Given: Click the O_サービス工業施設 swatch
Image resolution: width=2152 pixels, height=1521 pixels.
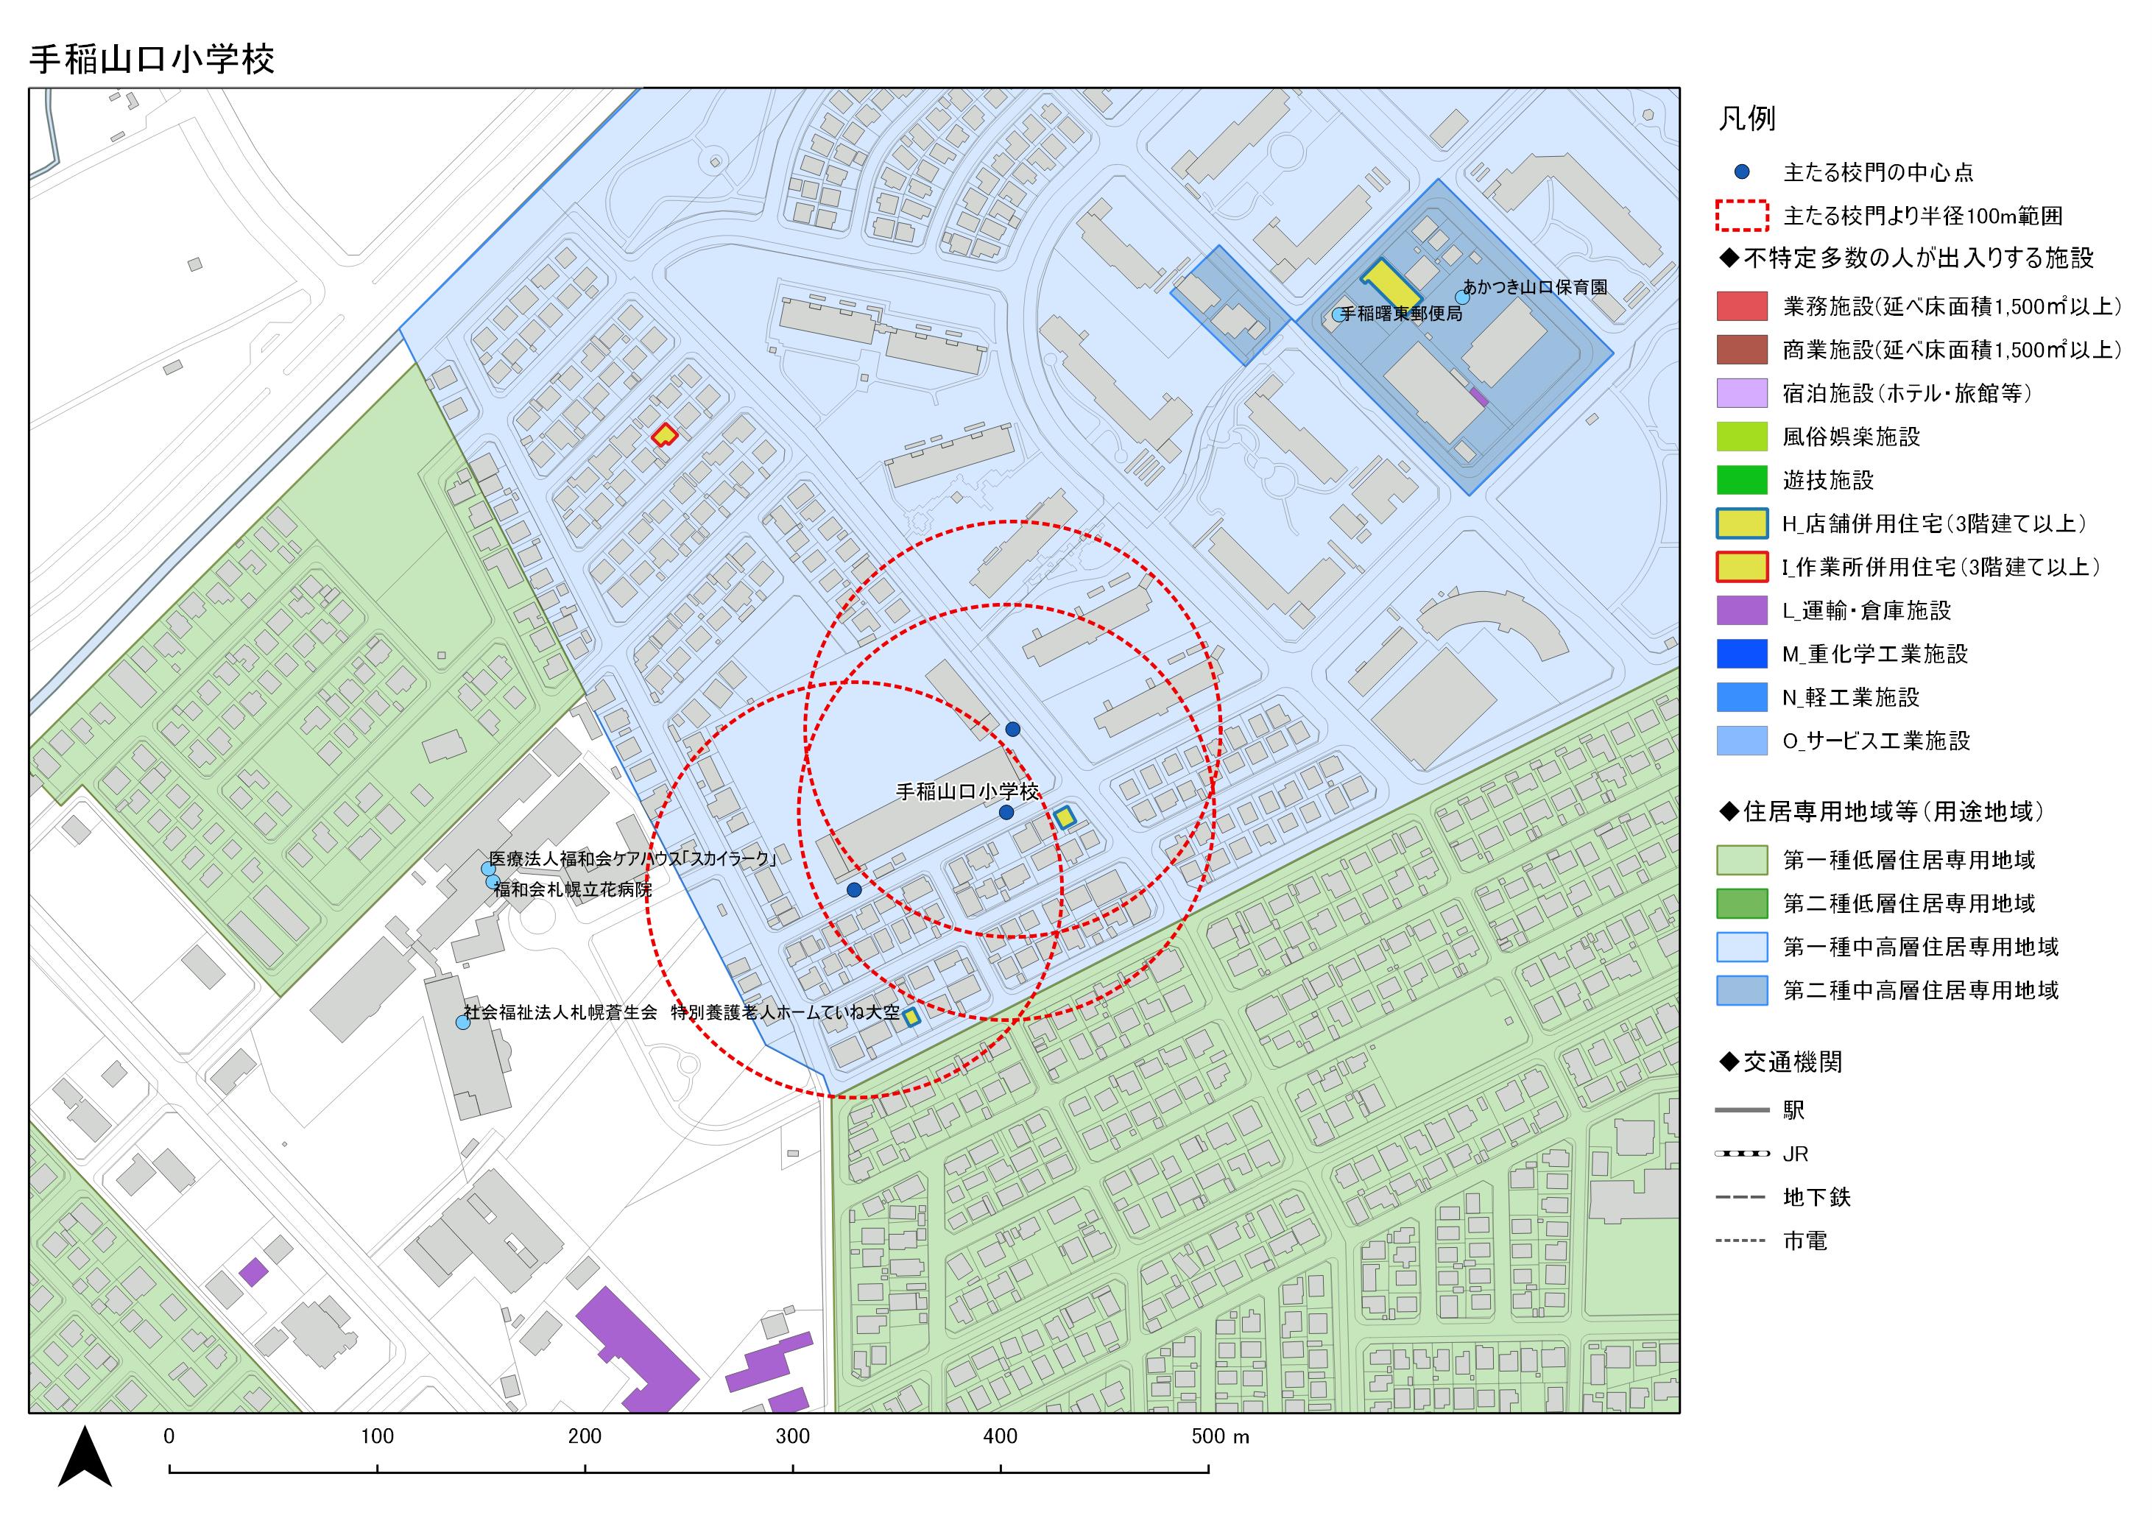Looking at the screenshot, I should [1741, 741].
